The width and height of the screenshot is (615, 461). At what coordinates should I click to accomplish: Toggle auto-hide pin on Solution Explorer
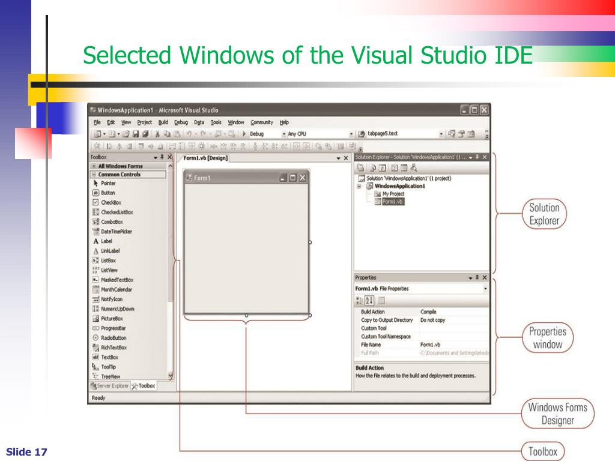pyautogui.click(x=477, y=157)
